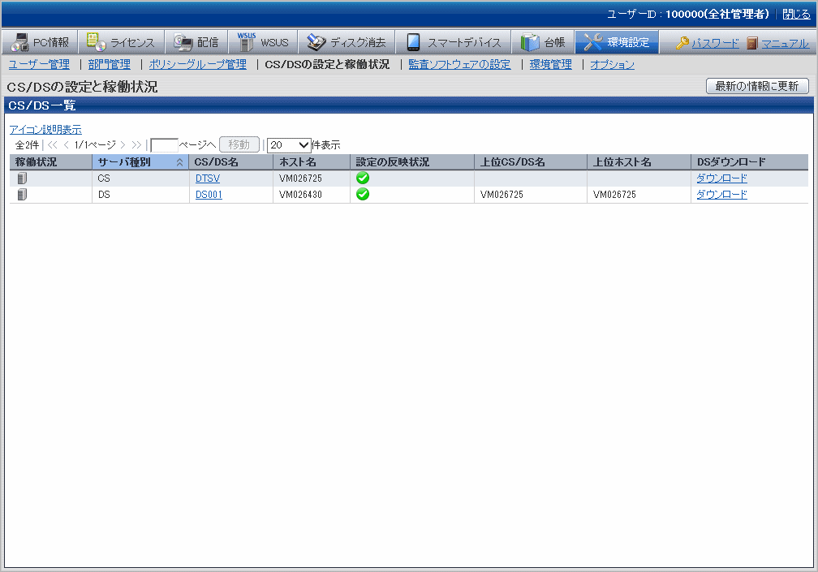818x572 pixels.
Task: Click 閉じる to close the window
Action: [x=797, y=14]
